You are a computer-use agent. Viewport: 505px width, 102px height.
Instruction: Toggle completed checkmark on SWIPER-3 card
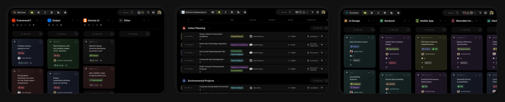50,42
